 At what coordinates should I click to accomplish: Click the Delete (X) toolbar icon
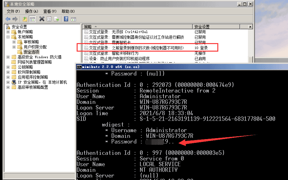click(42, 19)
